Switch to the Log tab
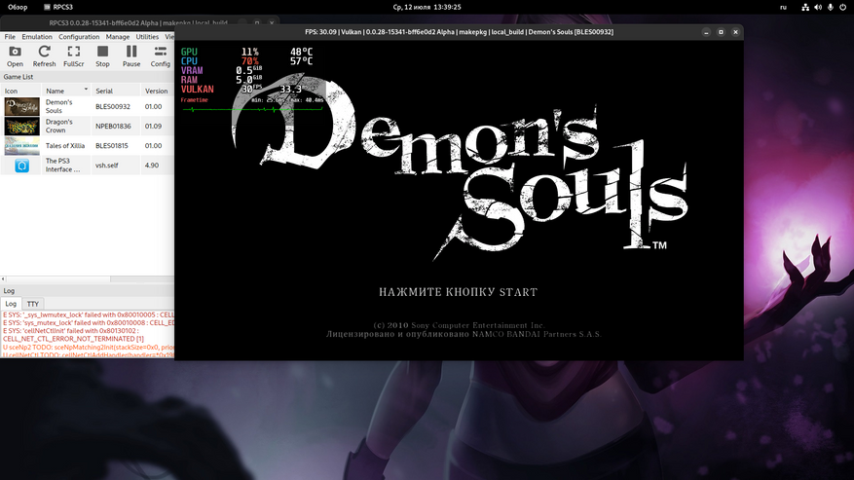This screenshot has height=480, width=854. click(x=11, y=304)
